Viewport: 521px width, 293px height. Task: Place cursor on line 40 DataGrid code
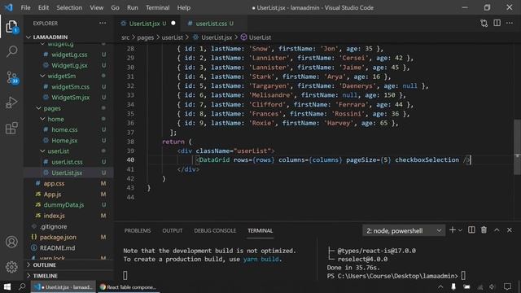(x=333, y=160)
